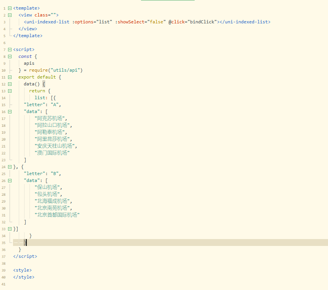Fold the }, { block on line 24
This screenshot has width=328, height=290.
(x=10, y=167)
